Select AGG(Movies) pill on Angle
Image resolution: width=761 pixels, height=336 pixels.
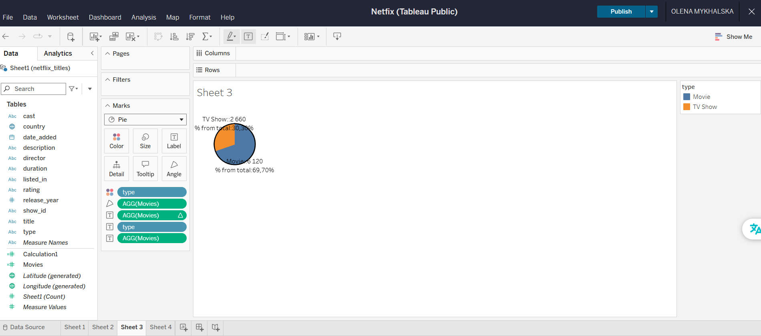[x=152, y=204]
